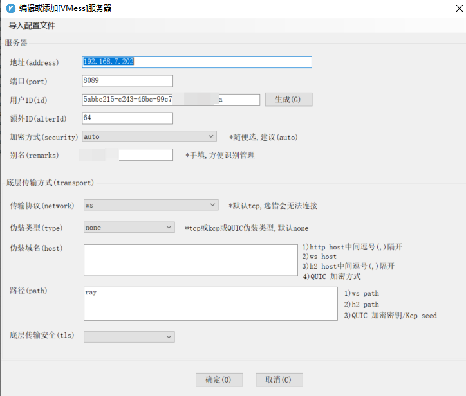This screenshot has height=396, width=466.
Task: Click the 伪装域名(host) label
Action: (36, 248)
